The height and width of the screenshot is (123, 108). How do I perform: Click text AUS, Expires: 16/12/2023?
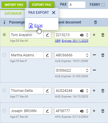tap(71, 97)
